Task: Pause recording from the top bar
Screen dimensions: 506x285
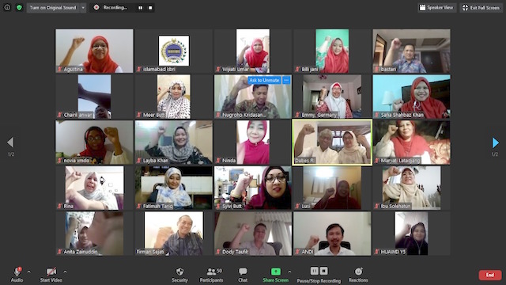Action: tap(141, 7)
